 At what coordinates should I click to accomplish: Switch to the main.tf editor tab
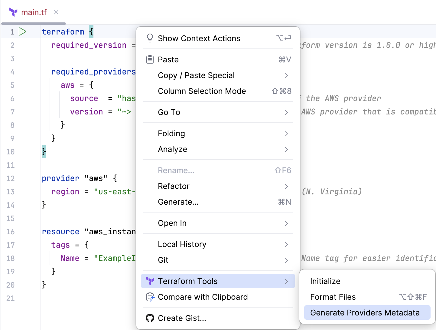(x=34, y=12)
